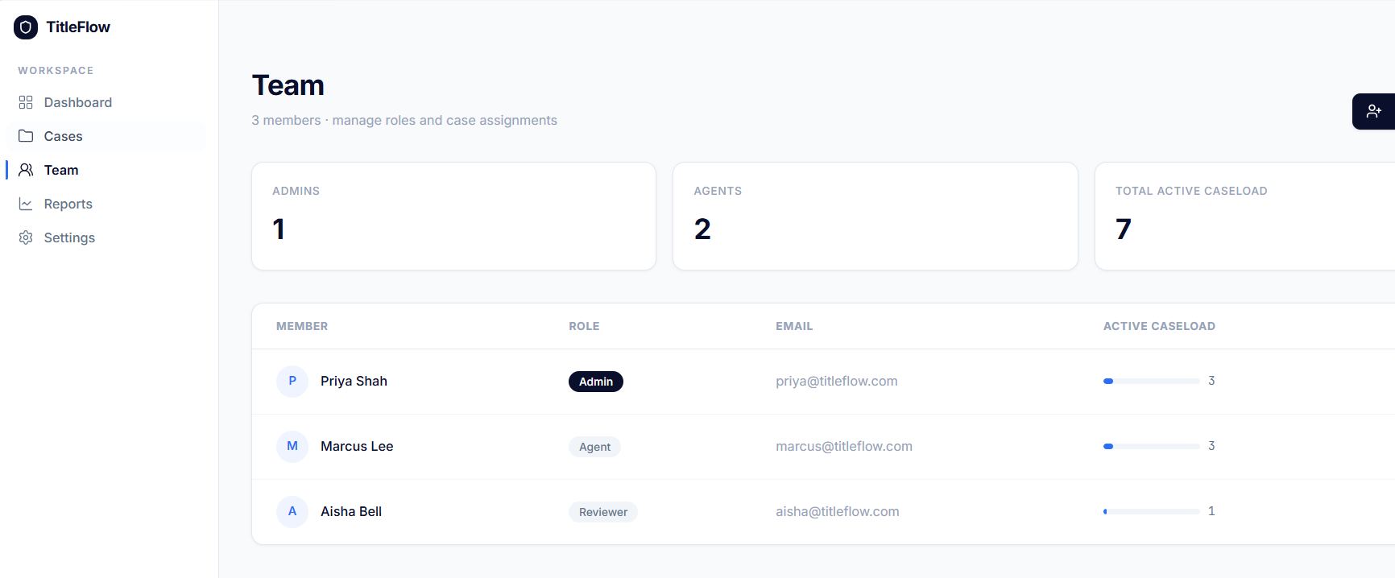The height and width of the screenshot is (578, 1395).
Task: Click Aisha Bell's caseload progress bar
Action: click(1152, 511)
